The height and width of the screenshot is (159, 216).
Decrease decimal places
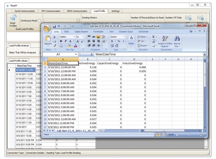tap(117, 46)
